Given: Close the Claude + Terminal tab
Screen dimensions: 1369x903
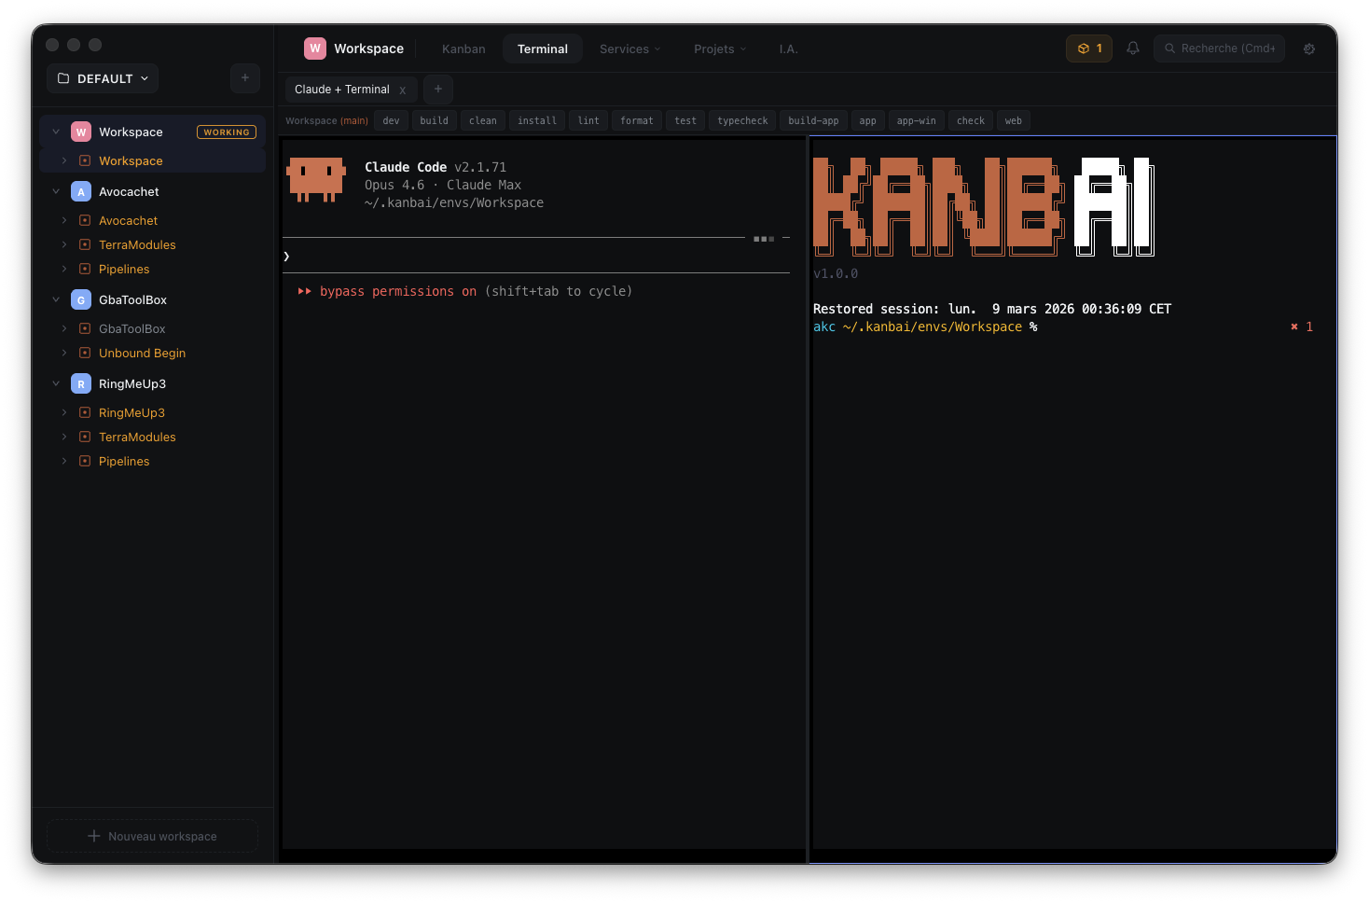Looking at the screenshot, I should click(x=403, y=90).
